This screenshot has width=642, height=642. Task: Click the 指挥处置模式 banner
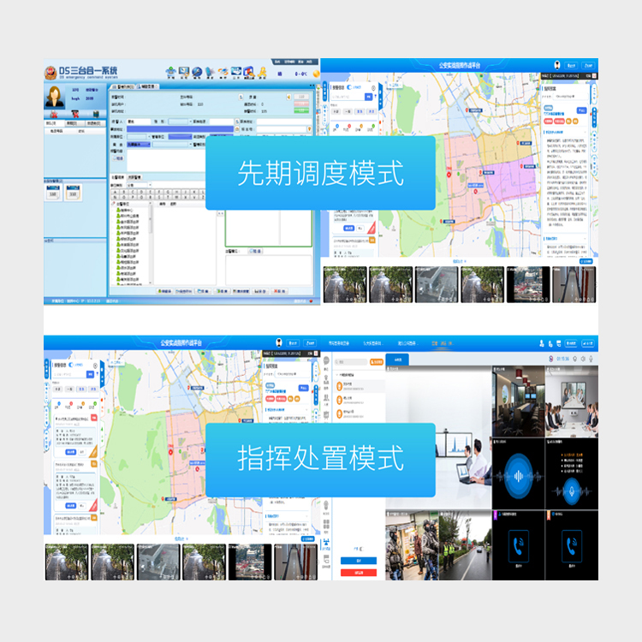320,460
